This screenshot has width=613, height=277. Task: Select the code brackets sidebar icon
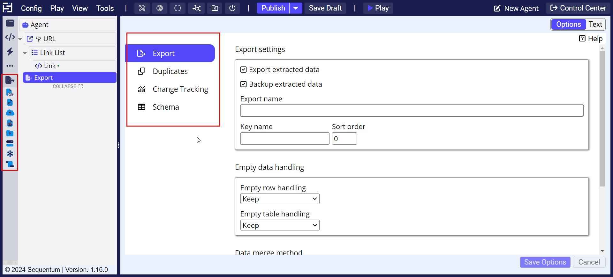click(x=10, y=37)
